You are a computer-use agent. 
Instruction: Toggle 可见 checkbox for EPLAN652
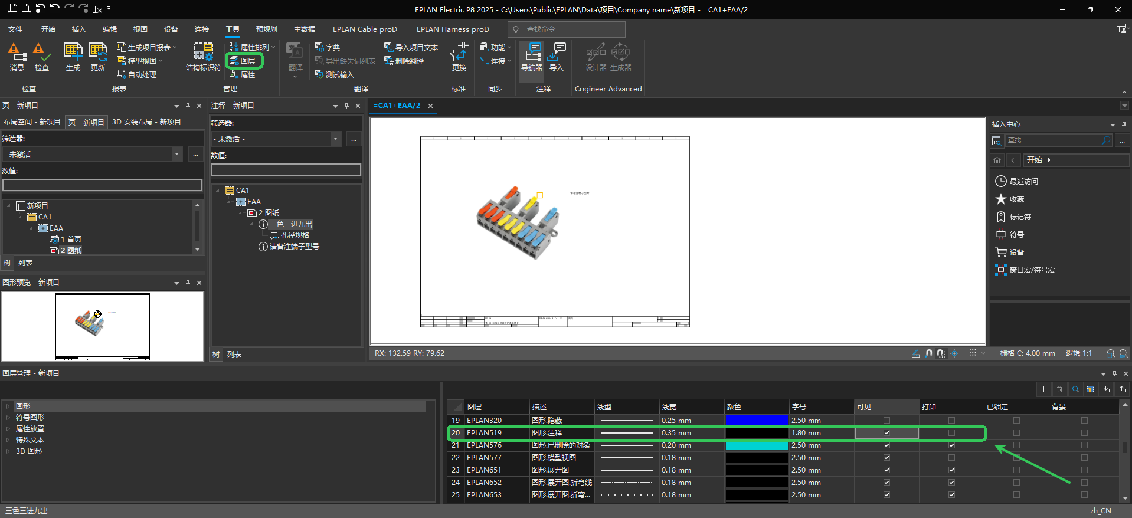(x=886, y=483)
